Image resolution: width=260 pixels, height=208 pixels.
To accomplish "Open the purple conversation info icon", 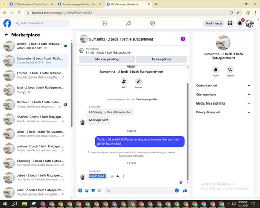I will [x=183, y=39].
